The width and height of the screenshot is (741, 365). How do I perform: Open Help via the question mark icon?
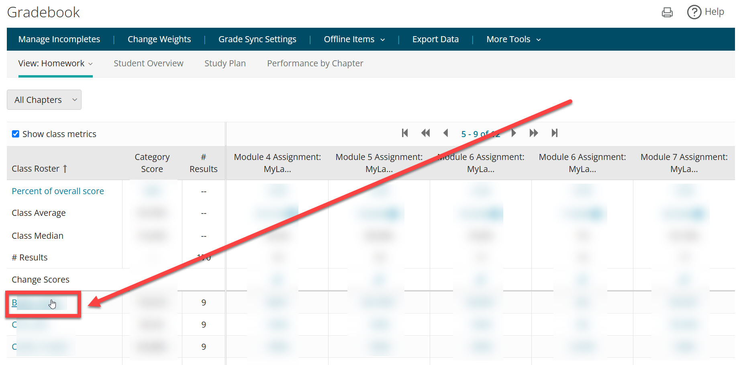(x=694, y=12)
